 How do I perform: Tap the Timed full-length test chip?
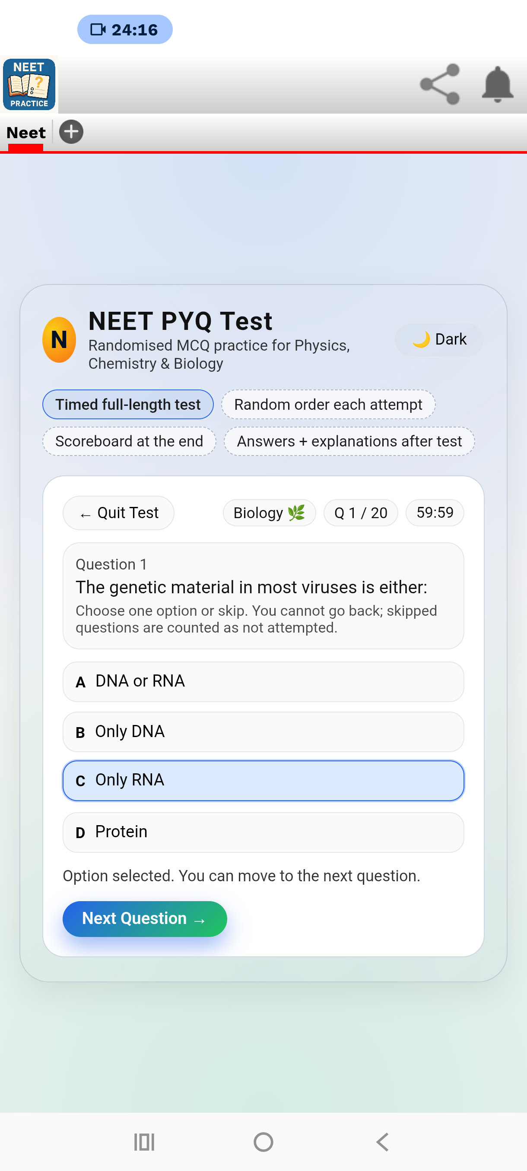(128, 404)
